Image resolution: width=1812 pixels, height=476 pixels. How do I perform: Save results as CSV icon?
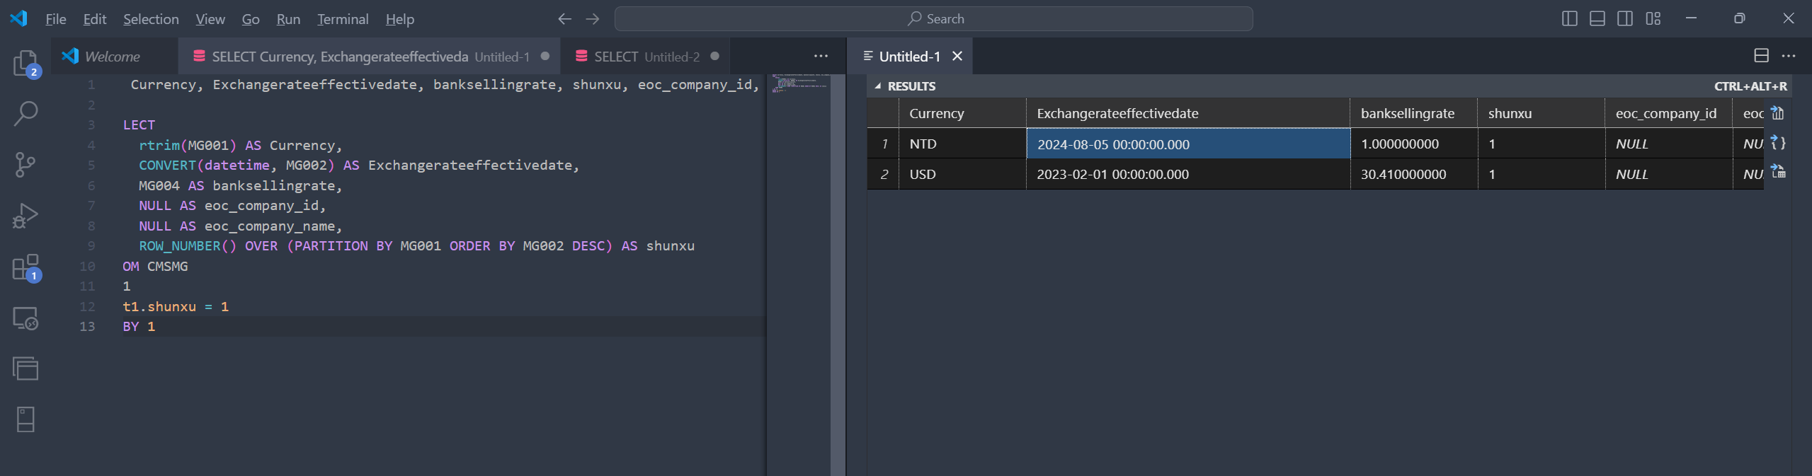click(1777, 112)
